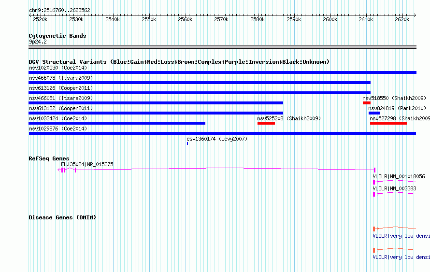
Task: Click the nsv466081 (Itsara2009) label
Action: (61, 98)
